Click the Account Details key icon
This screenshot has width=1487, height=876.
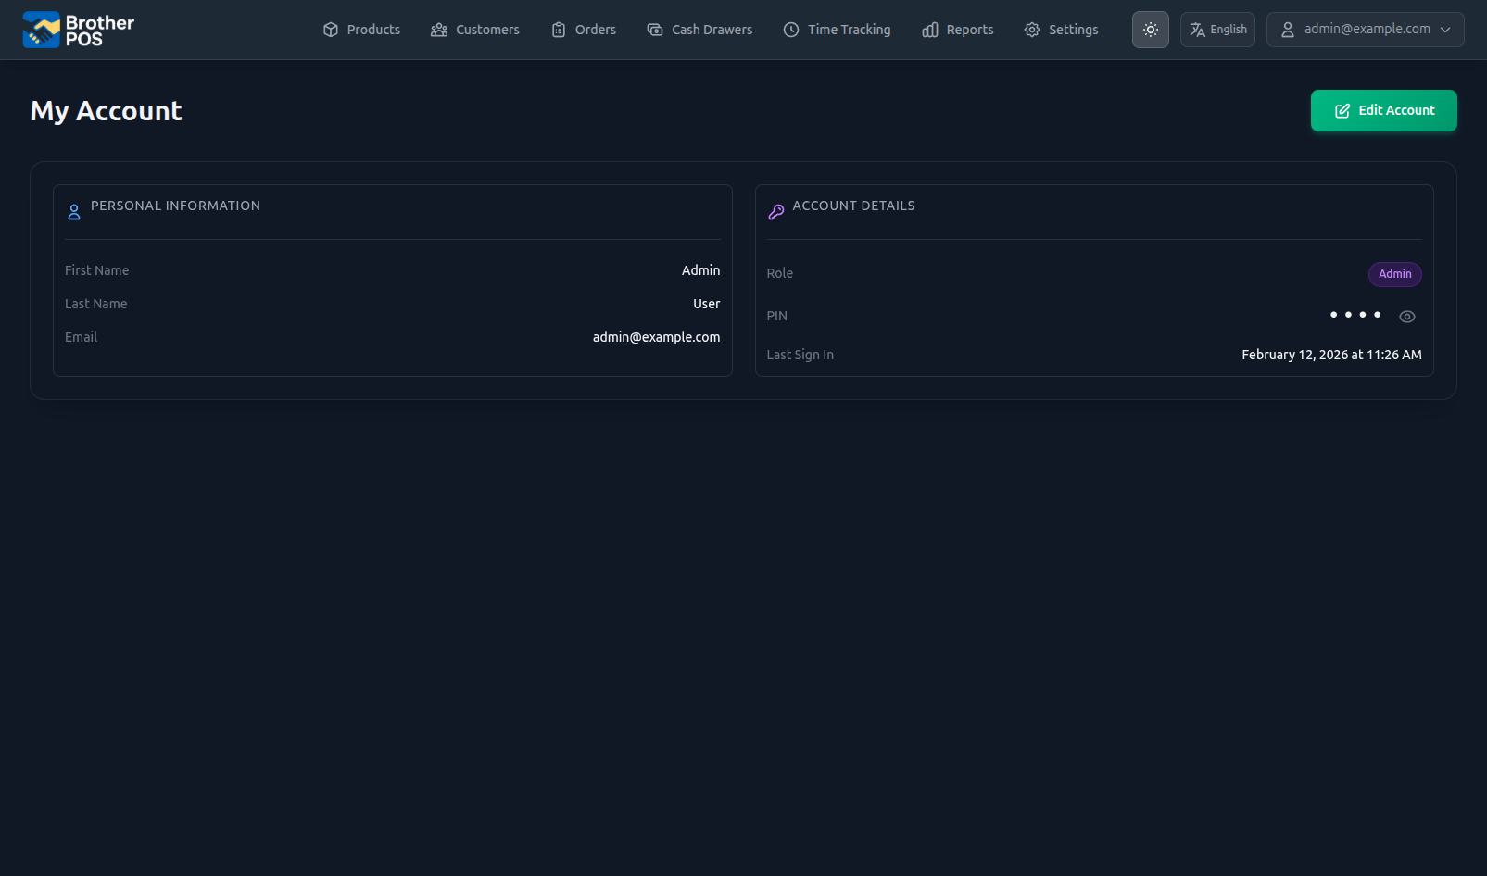(x=776, y=211)
